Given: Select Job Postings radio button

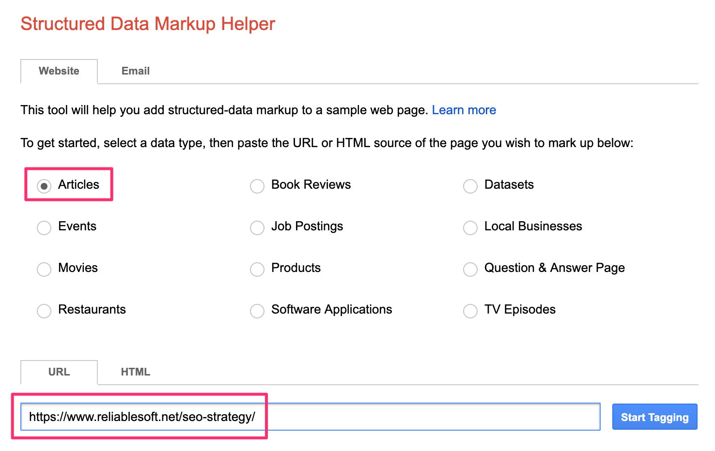Looking at the screenshot, I should pos(257,227).
